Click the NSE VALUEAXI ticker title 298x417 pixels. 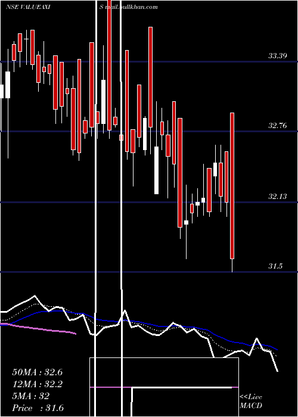[x=28, y=7]
